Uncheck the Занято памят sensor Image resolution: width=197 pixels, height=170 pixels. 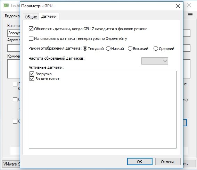point(32,79)
